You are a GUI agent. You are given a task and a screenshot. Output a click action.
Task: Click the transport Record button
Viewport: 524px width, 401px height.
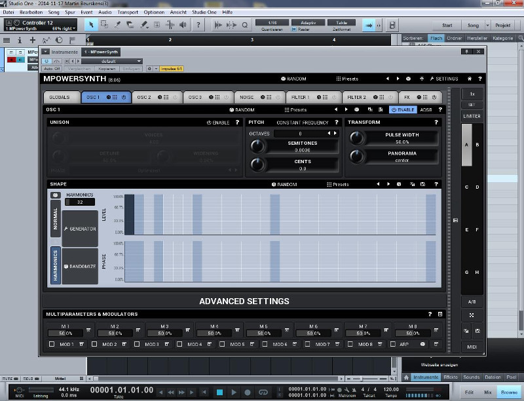click(248, 392)
